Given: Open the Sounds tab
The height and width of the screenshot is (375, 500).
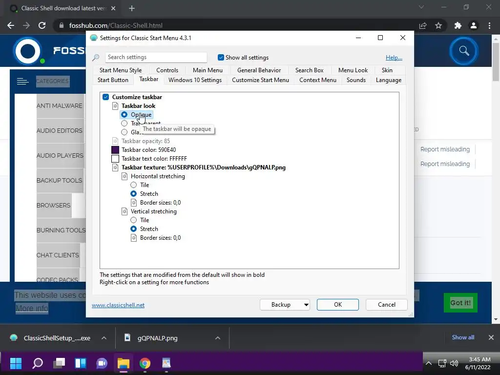Looking at the screenshot, I should point(356,80).
